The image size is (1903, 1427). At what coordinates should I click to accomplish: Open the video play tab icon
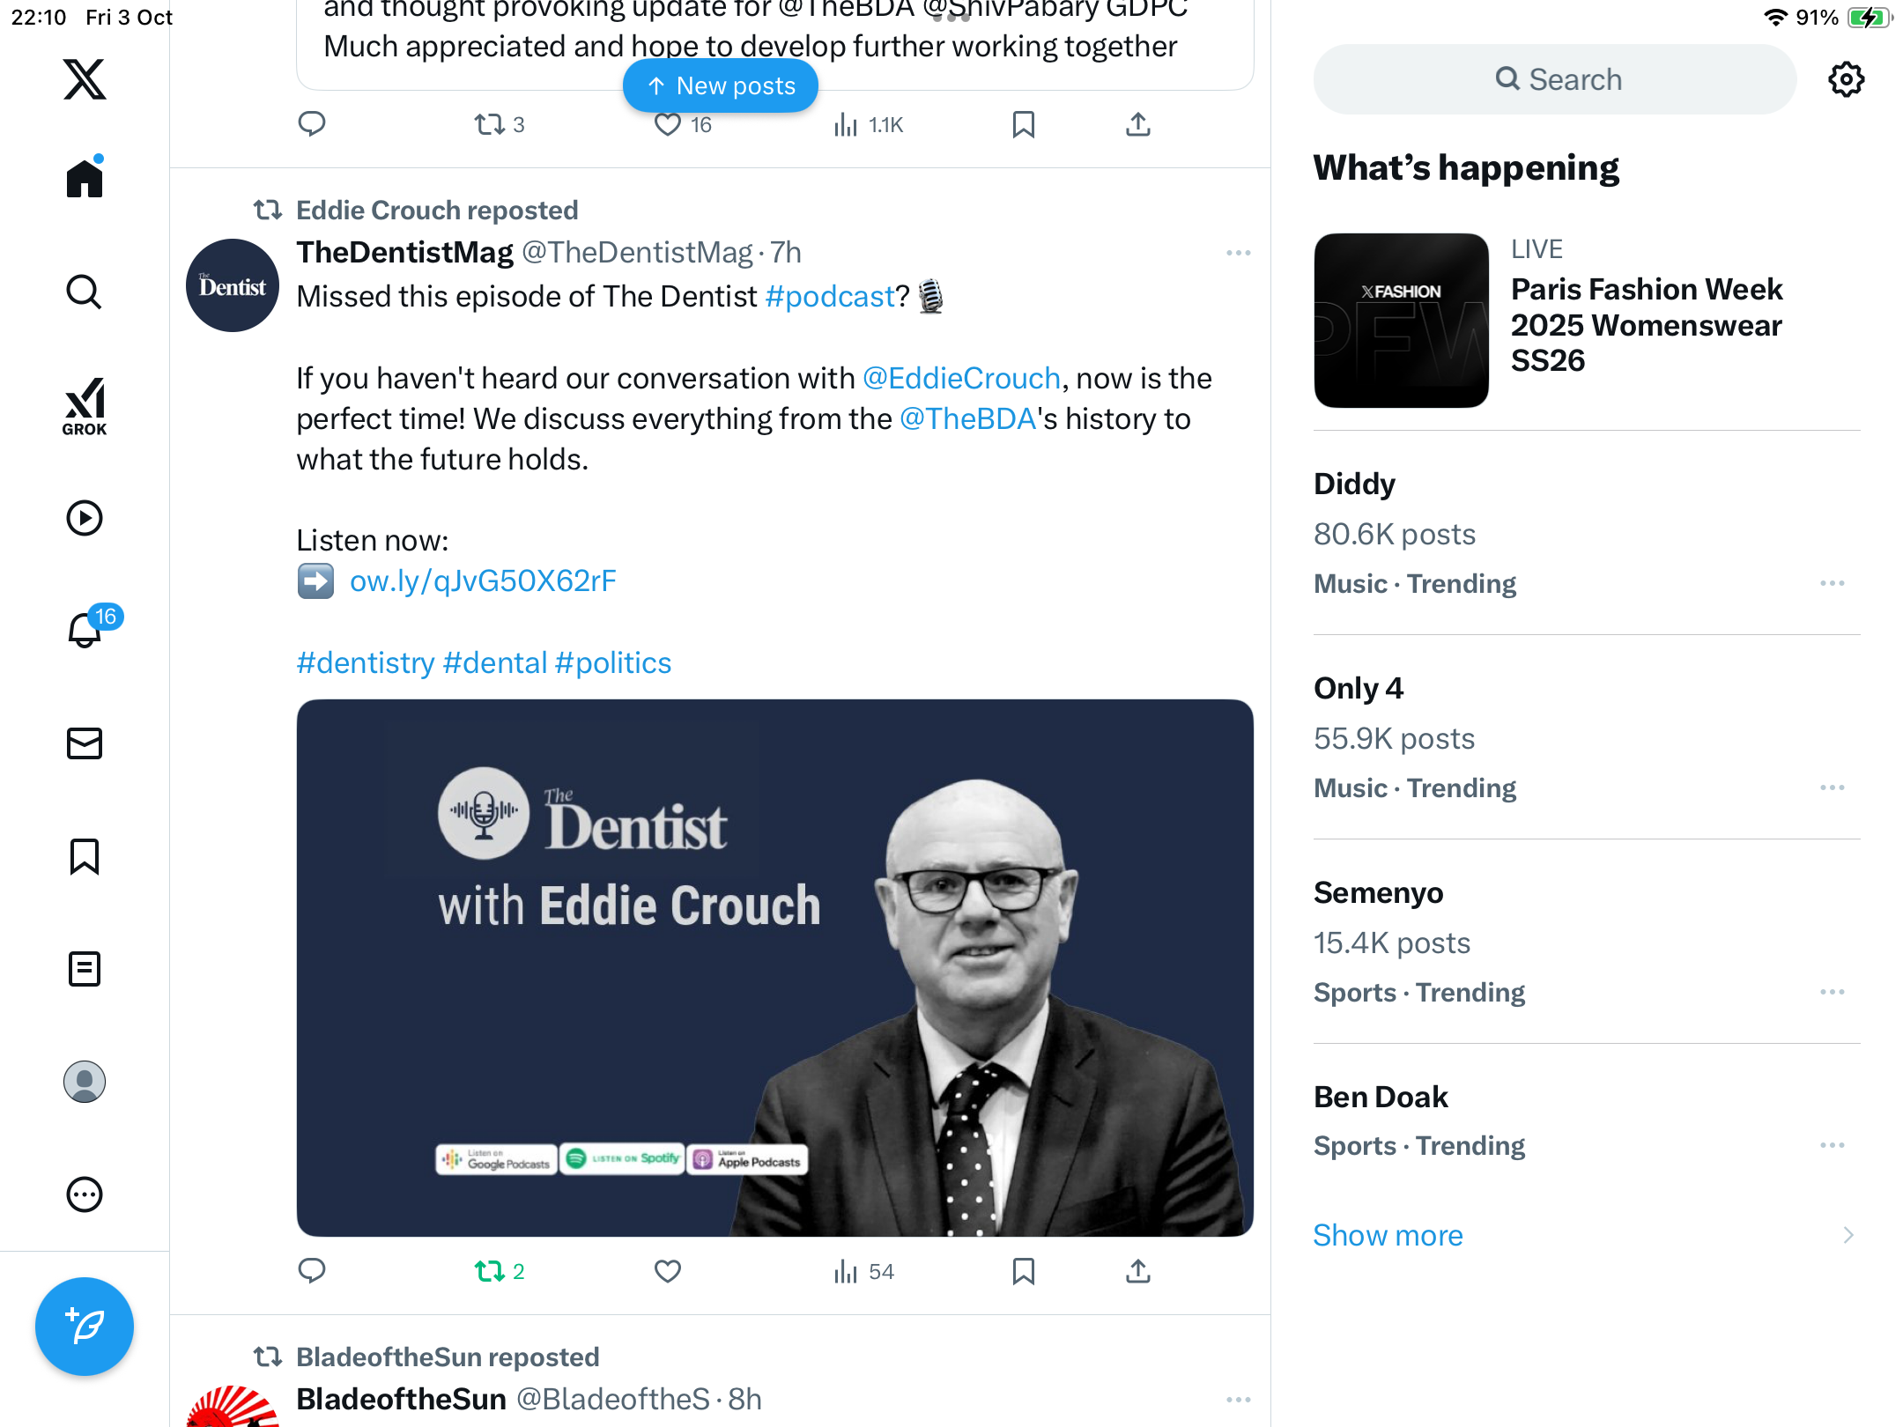tap(85, 518)
